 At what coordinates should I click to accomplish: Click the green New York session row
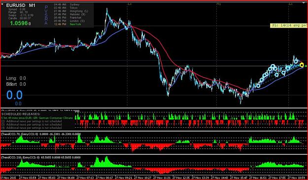click(x=68, y=24)
